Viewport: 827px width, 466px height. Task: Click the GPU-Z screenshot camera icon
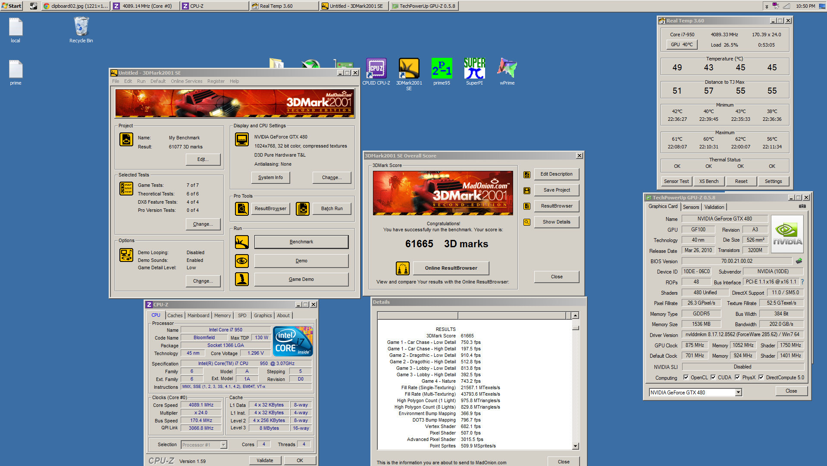tap(802, 206)
